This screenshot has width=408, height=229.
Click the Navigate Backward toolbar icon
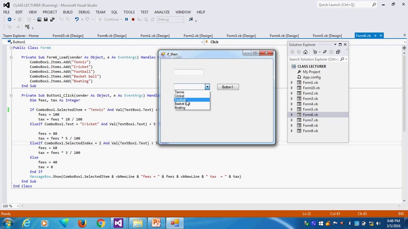pyautogui.click(x=10, y=19)
